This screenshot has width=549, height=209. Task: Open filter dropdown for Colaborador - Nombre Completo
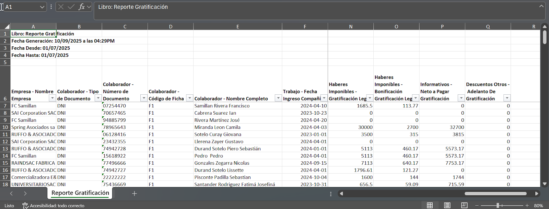278,98
